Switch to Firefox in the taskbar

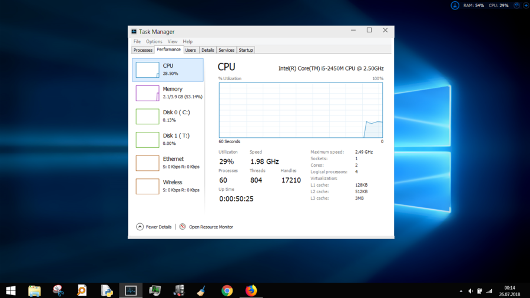pyautogui.click(x=251, y=290)
